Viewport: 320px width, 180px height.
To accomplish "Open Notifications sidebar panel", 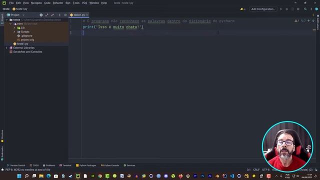I will pyautogui.click(x=318, y=22).
